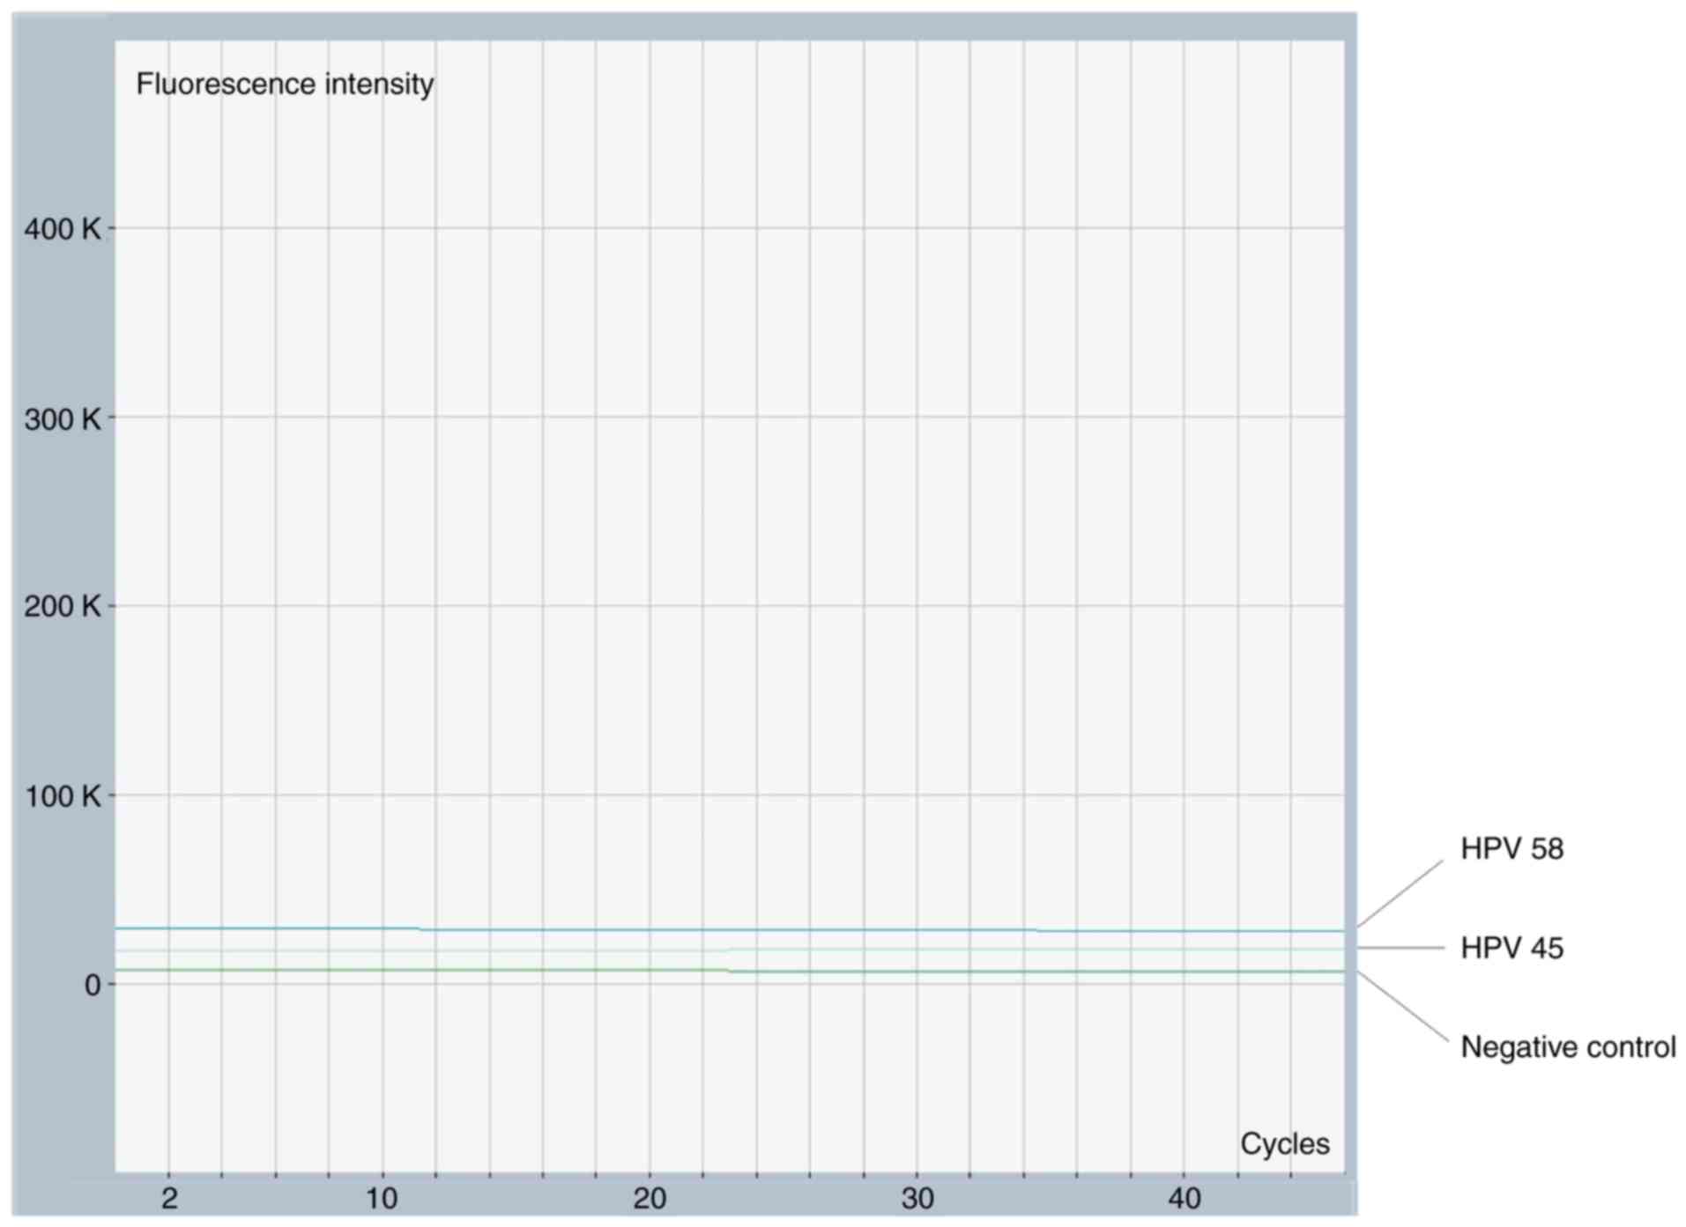Select cycle 30 on the x-axis
Image resolution: width=1686 pixels, height=1227 pixels.
917,1199
